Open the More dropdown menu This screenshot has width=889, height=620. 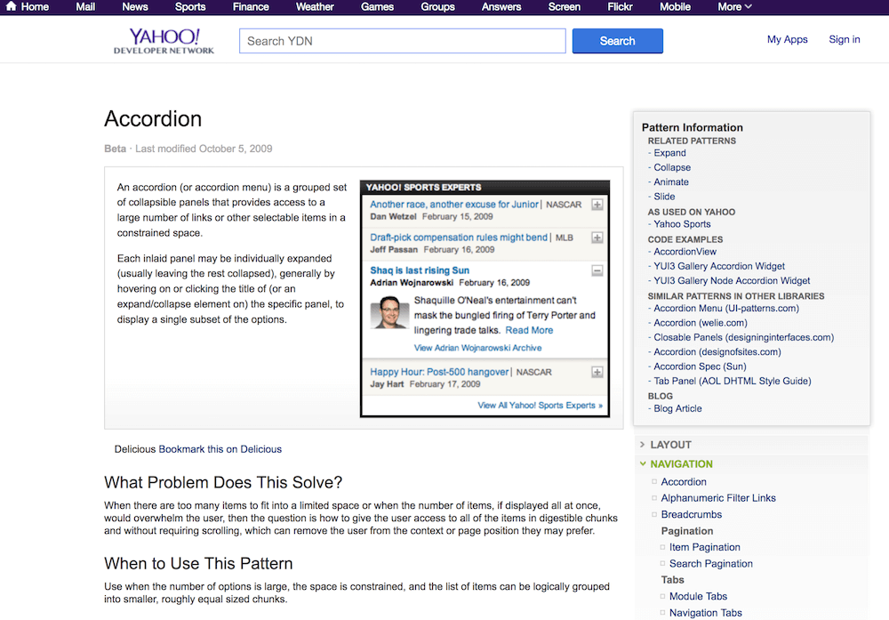point(733,6)
